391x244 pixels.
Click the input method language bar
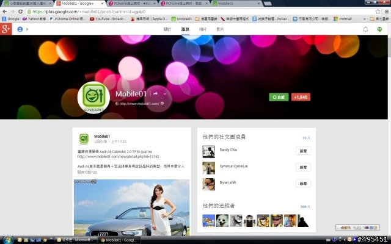pos(357,228)
